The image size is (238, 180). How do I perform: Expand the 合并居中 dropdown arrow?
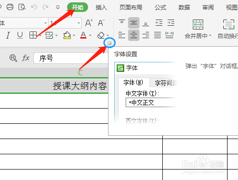[x=210, y=36]
